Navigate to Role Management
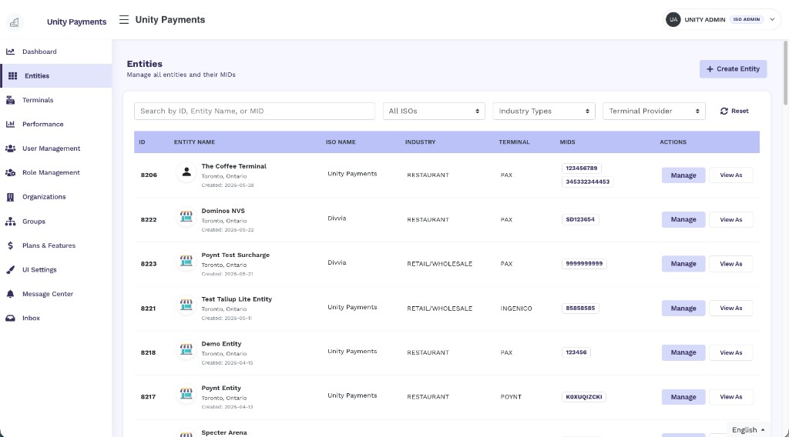This screenshot has width=789, height=437. tap(51, 172)
